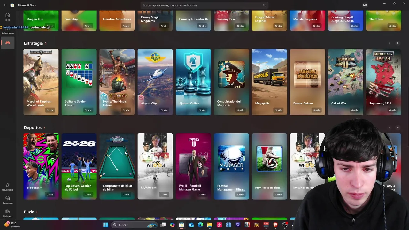The height and width of the screenshot is (230, 409).
Task: Open March of Empires: War of Lords
Action: pyautogui.click(x=41, y=82)
